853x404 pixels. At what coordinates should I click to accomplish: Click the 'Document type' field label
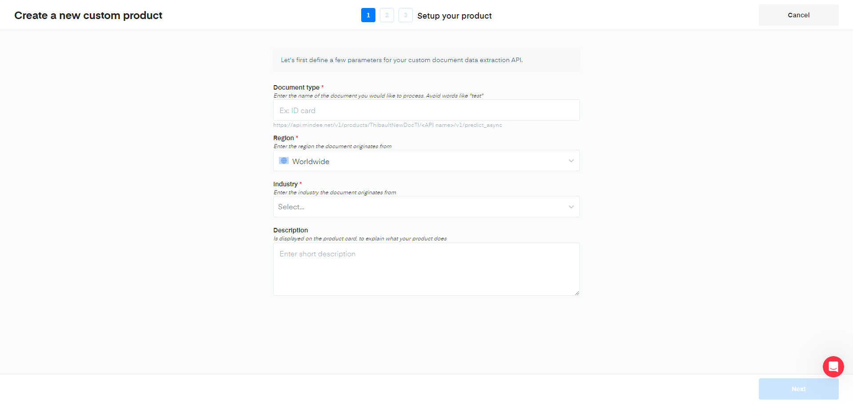pos(296,87)
